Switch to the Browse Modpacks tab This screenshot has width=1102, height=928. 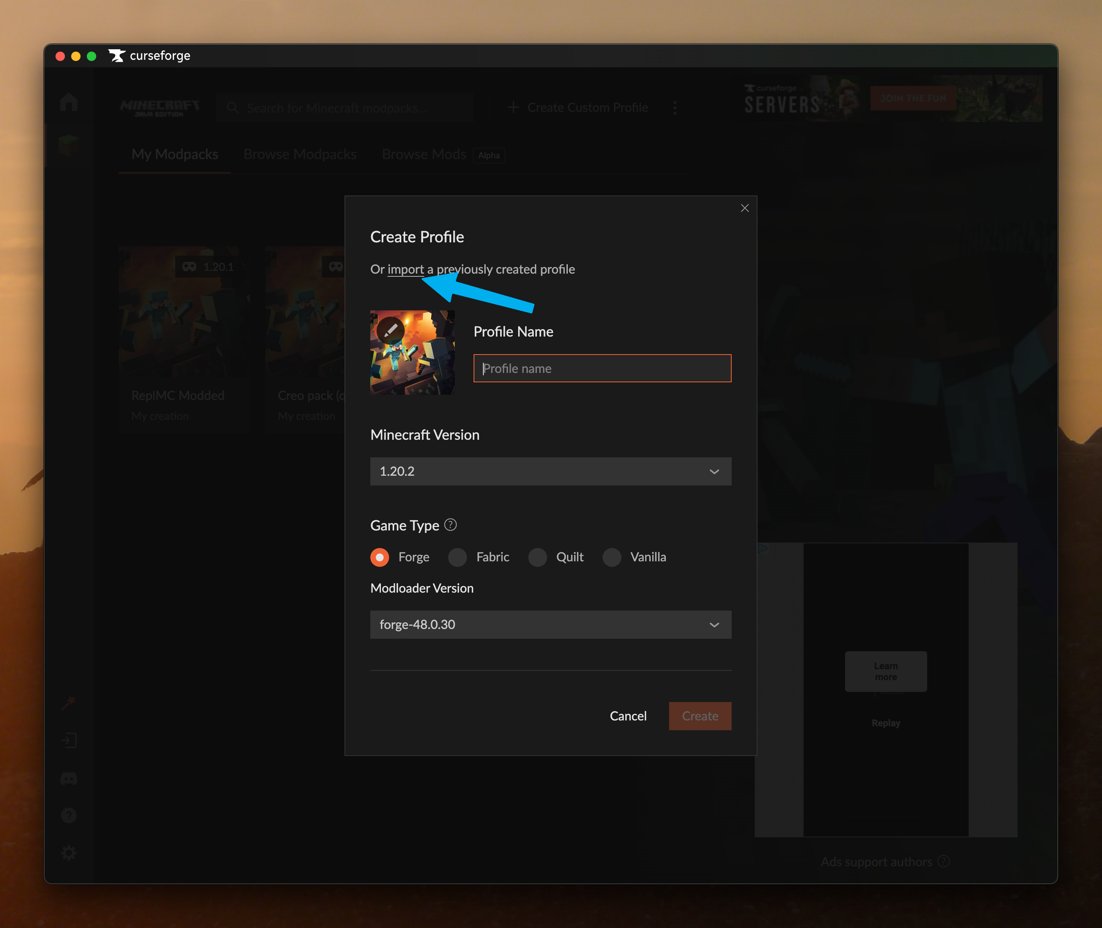point(300,154)
